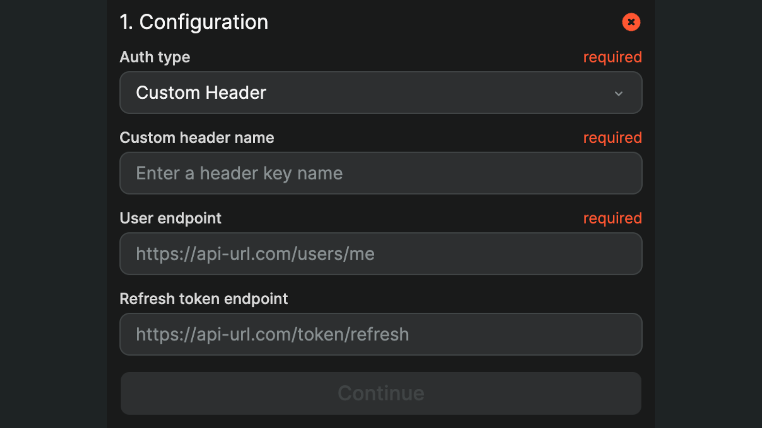
Task: Click the required label beside Auth type
Action: (612, 57)
